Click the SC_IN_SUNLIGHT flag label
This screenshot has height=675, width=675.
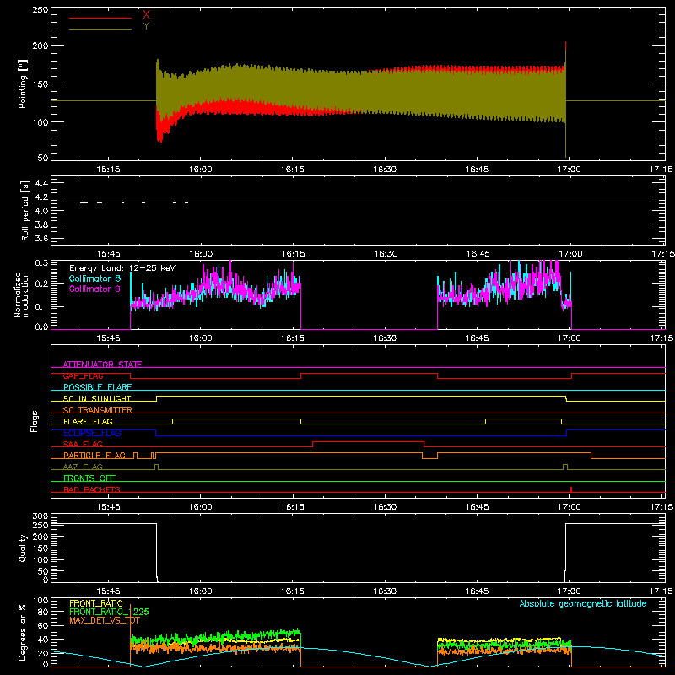(97, 398)
